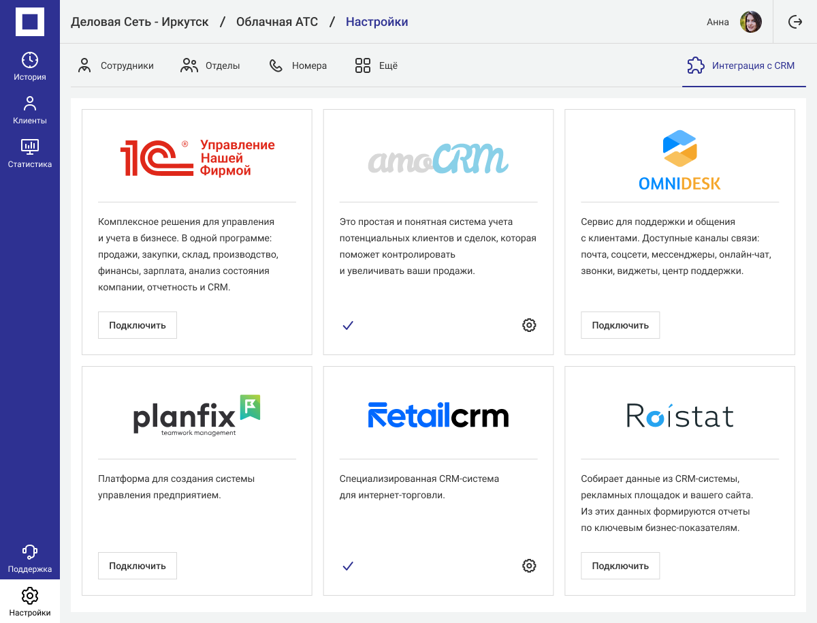The width and height of the screenshot is (817, 623).
Task: Click Подключить on the Planfix card
Action: [x=138, y=566]
